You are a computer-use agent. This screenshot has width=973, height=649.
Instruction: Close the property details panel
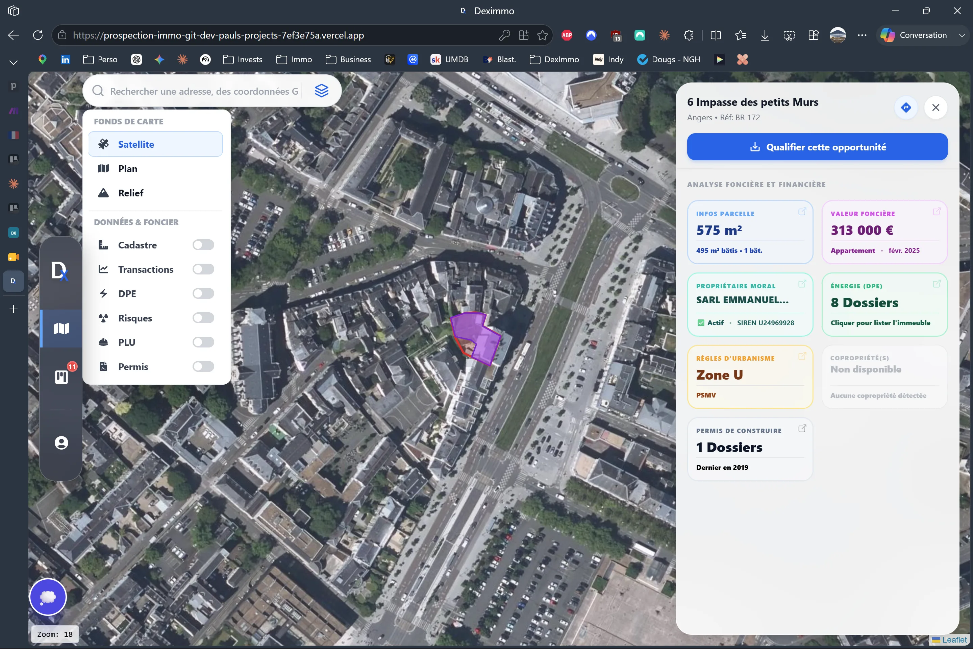pos(935,107)
